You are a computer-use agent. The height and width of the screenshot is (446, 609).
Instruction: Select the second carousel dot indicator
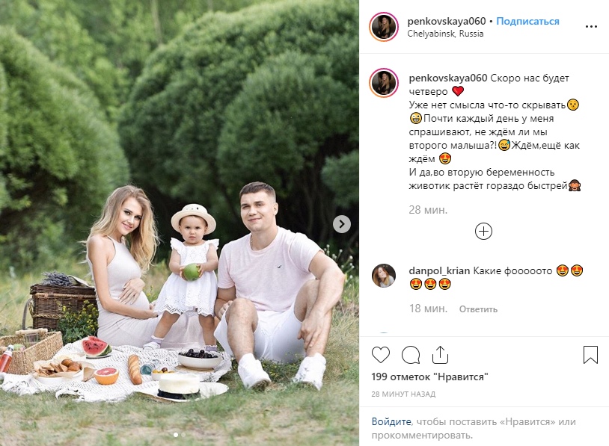click(x=183, y=435)
